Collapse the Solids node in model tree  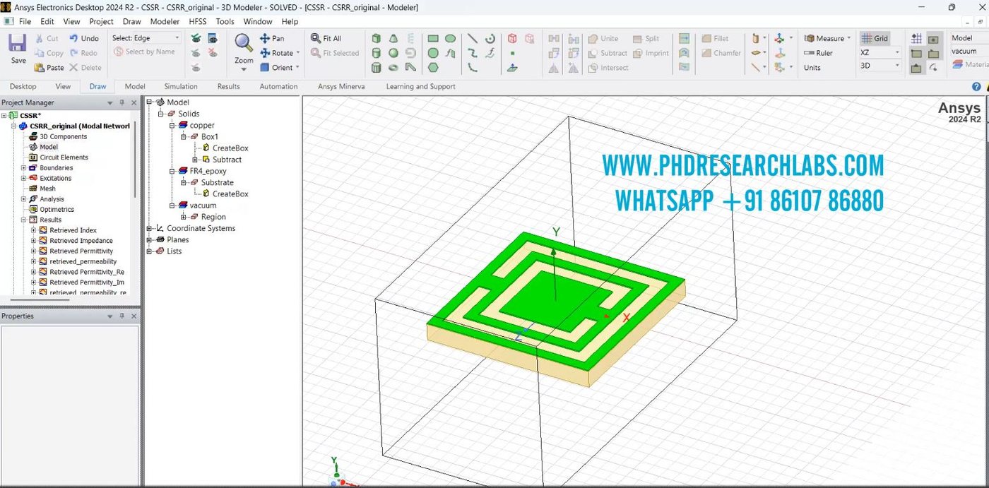click(x=160, y=114)
